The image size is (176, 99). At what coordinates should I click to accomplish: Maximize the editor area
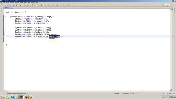[172, 7]
